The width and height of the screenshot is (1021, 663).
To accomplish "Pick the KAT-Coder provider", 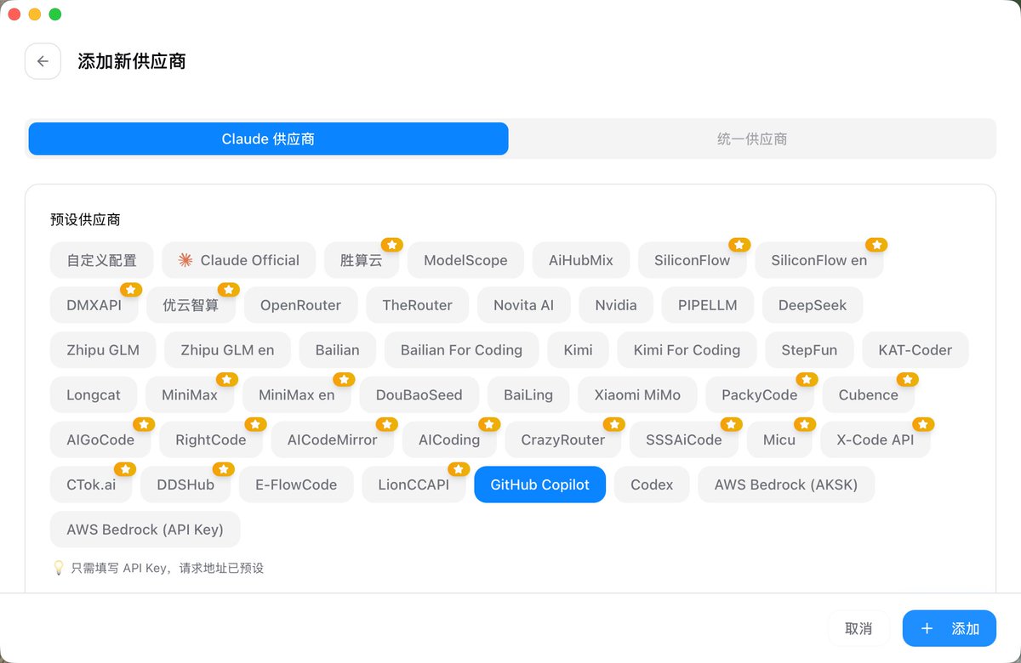I will click(915, 349).
